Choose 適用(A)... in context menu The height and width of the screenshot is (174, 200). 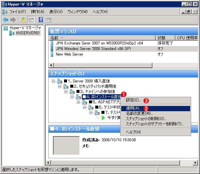156,108
